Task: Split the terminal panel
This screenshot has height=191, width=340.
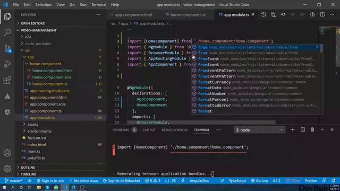Action: click(x=303, y=129)
